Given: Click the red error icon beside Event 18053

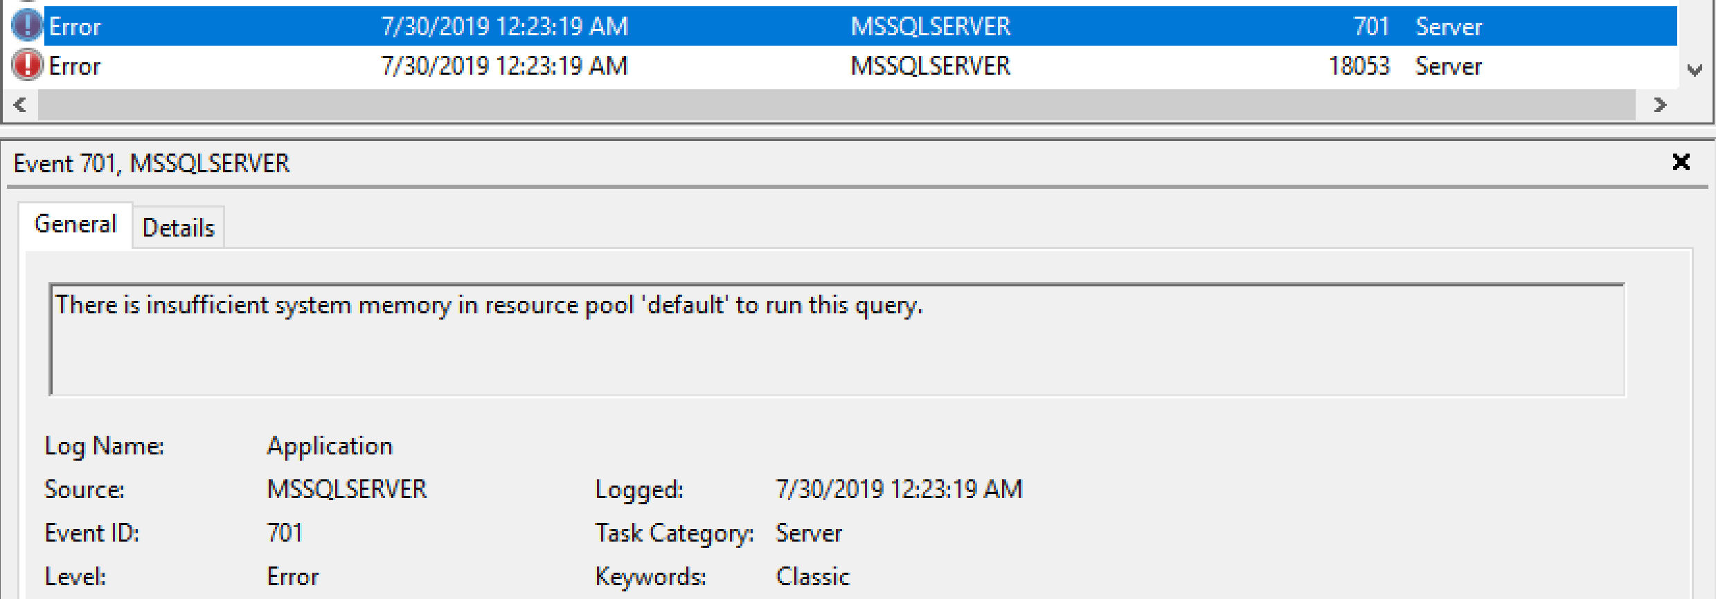Looking at the screenshot, I should 27,66.
